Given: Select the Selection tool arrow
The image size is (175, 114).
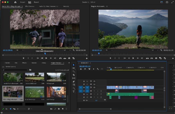Looking at the screenshot, I should point(74,65).
